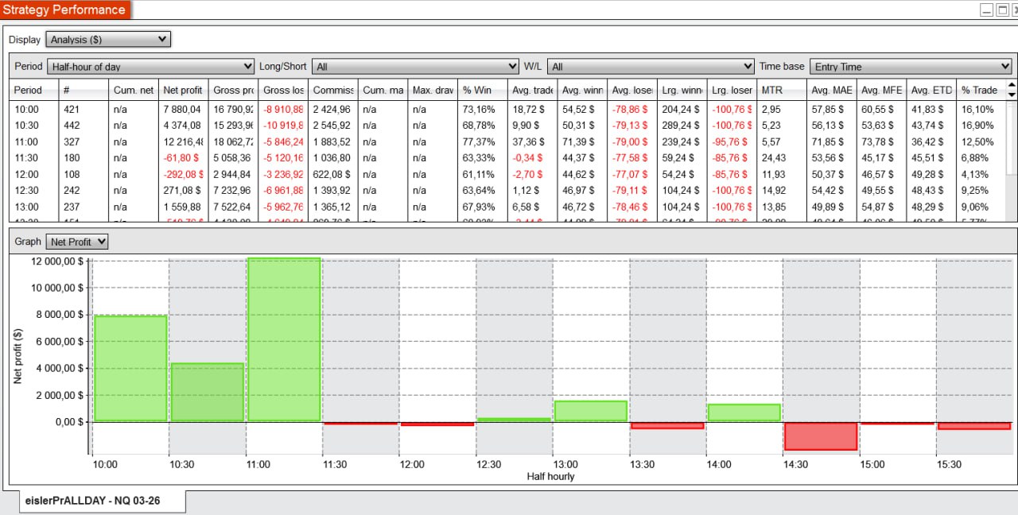Sort by the Net profit column header
1018x515 pixels.
(x=182, y=90)
